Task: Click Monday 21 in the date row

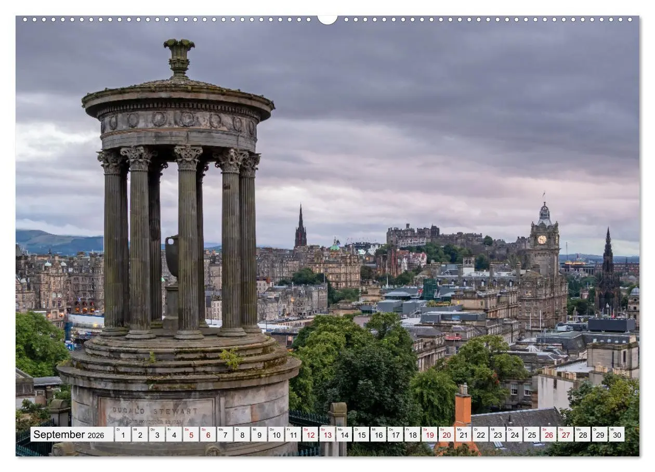Action: pos(463,435)
